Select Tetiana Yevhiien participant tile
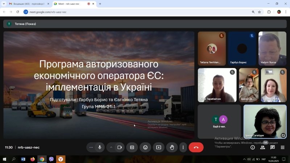Viewport: 290px width, 163px height. pyautogui.click(x=212, y=49)
